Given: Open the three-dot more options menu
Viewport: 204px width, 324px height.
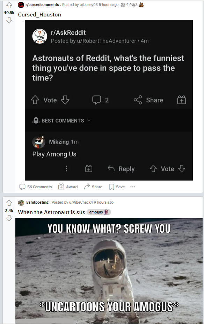Looking at the screenshot, I should pos(133,187).
